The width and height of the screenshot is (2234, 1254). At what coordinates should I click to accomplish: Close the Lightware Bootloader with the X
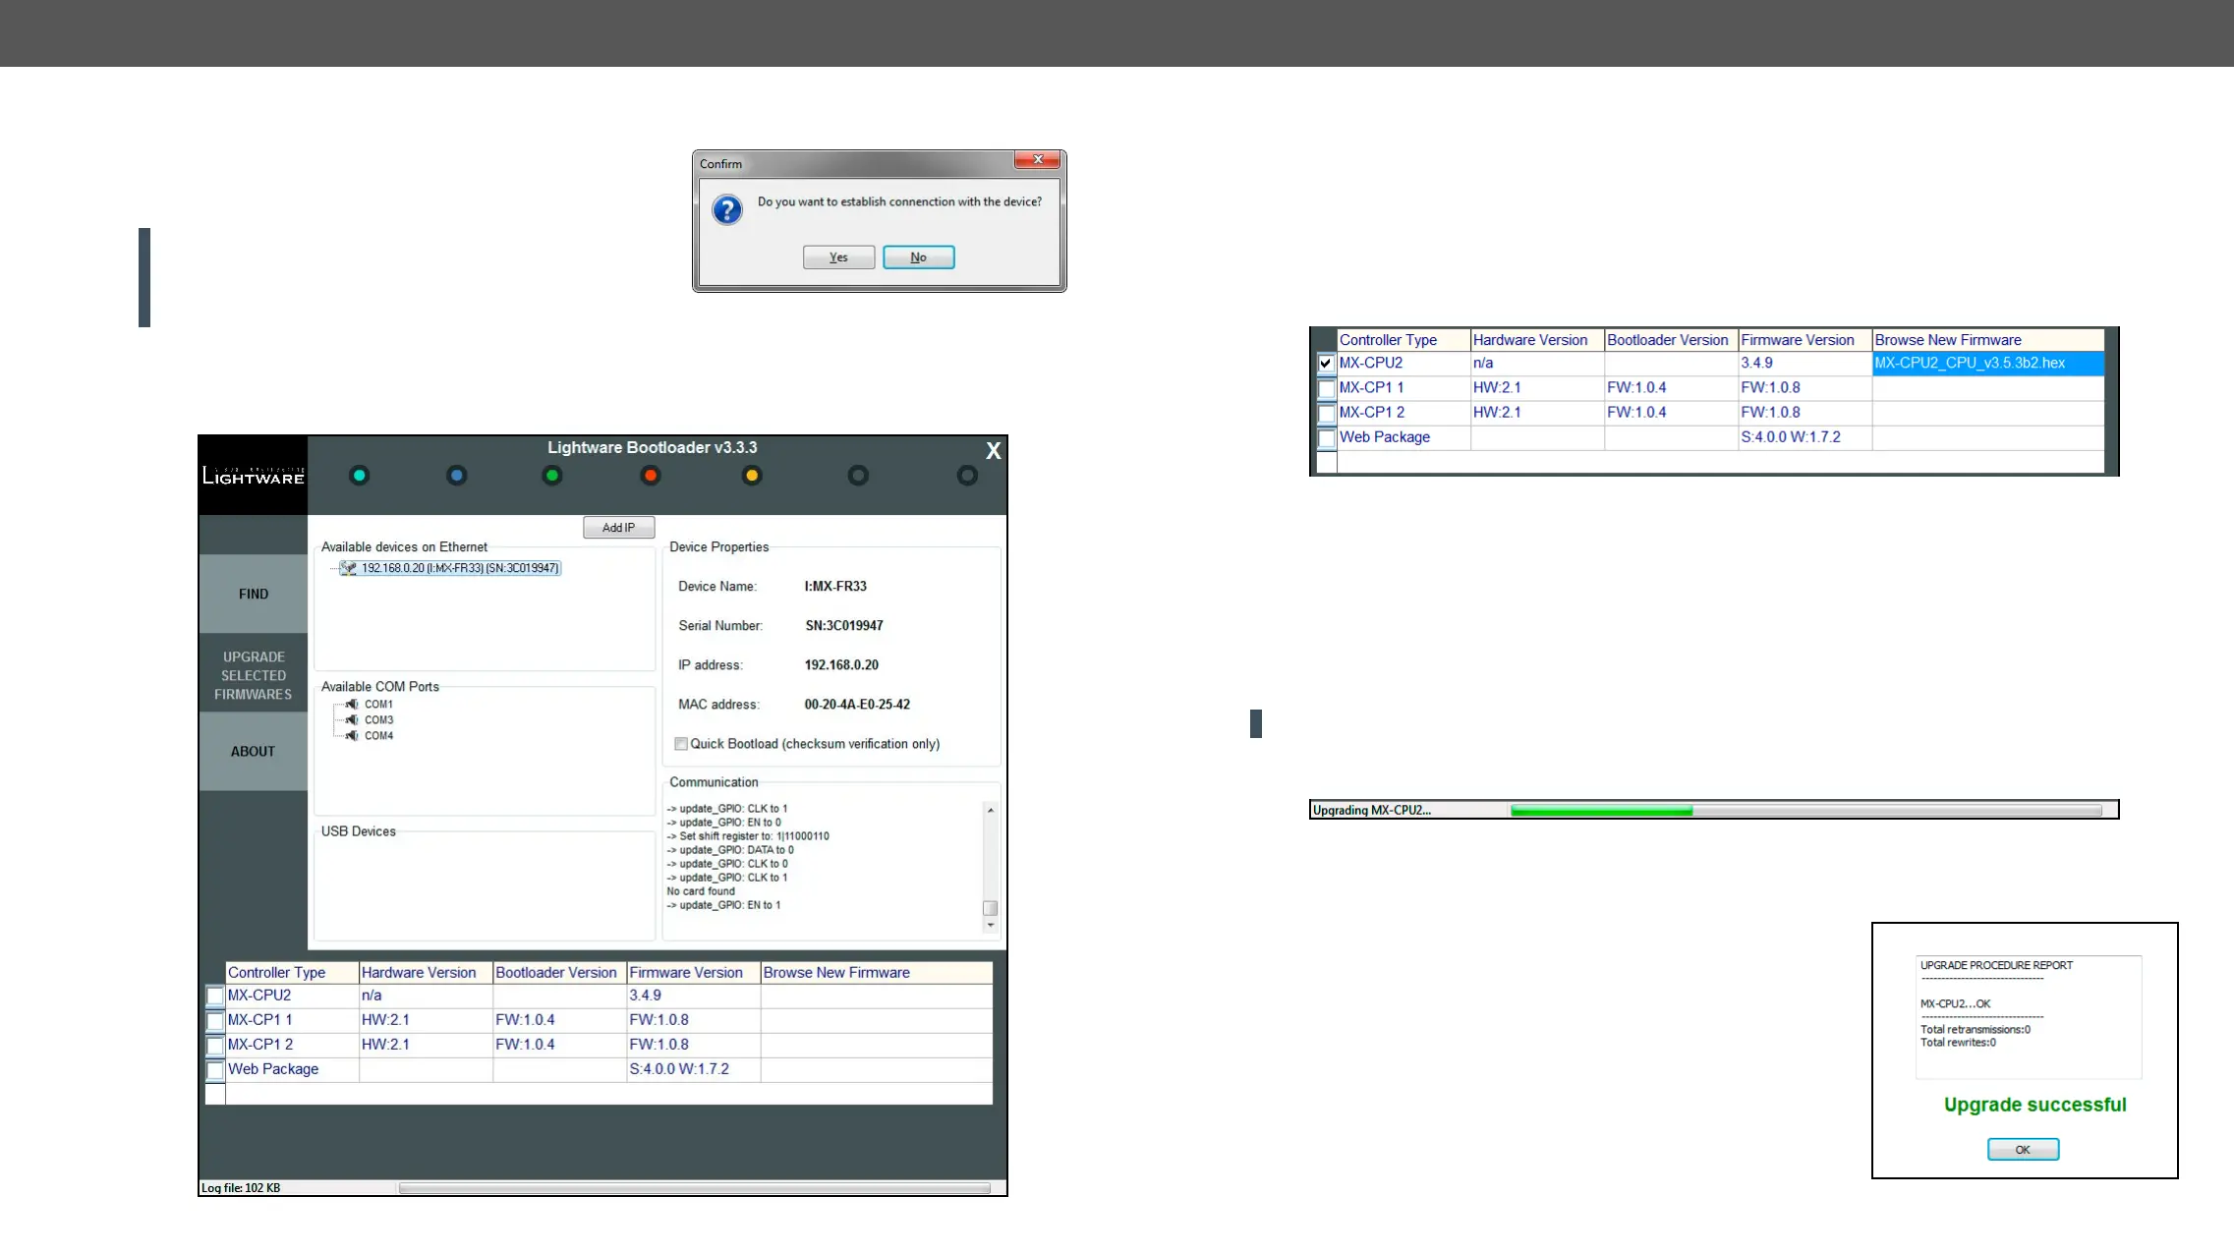pyautogui.click(x=993, y=451)
